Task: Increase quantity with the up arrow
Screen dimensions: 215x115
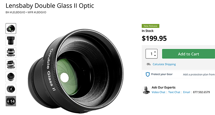Action: click(155, 52)
